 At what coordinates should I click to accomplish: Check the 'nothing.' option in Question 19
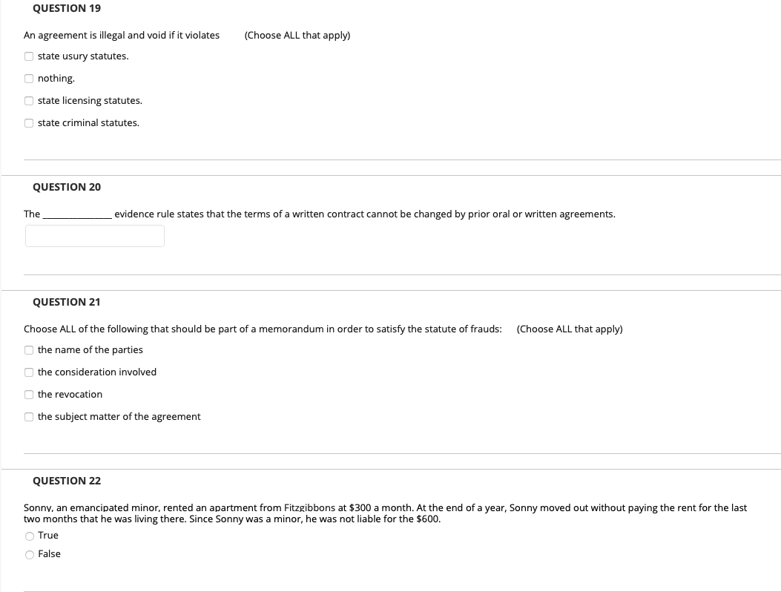pyautogui.click(x=28, y=78)
